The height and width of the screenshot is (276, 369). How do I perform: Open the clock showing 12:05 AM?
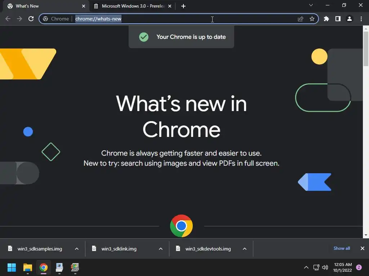click(x=343, y=267)
